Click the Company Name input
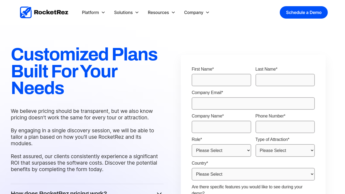Screen dimensions: 345x194 coord(221,127)
